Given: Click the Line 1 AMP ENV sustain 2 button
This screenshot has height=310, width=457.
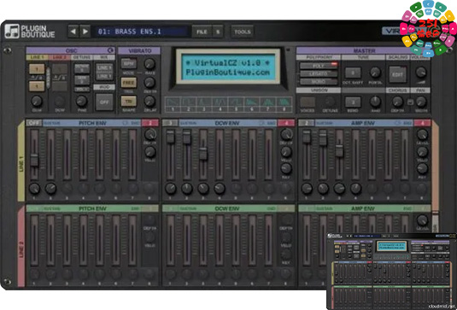Looking at the screenshot, I should [x=306, y=123].
